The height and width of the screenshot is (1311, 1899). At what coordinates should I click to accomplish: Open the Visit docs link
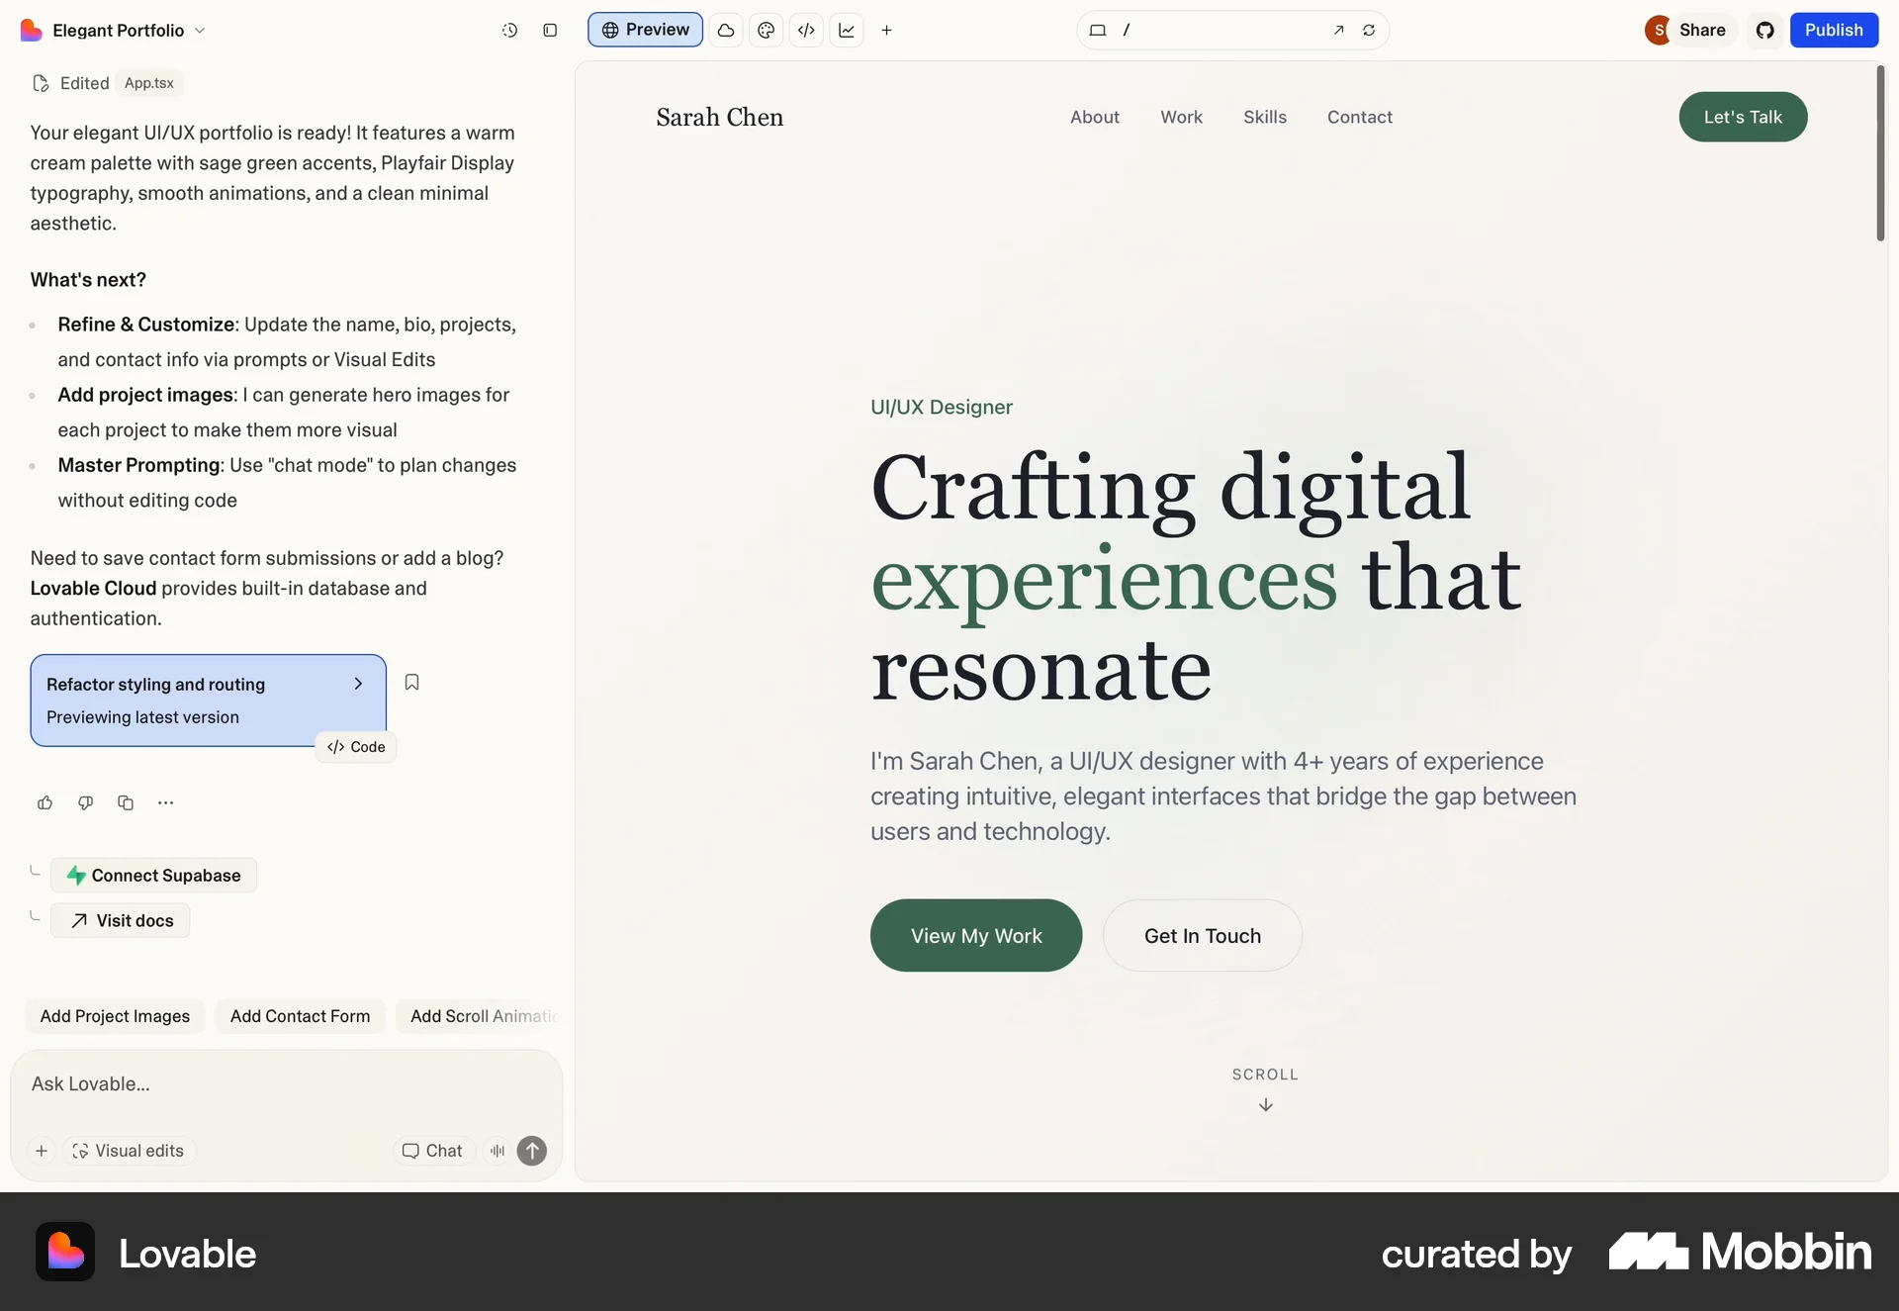pos(121,920)
